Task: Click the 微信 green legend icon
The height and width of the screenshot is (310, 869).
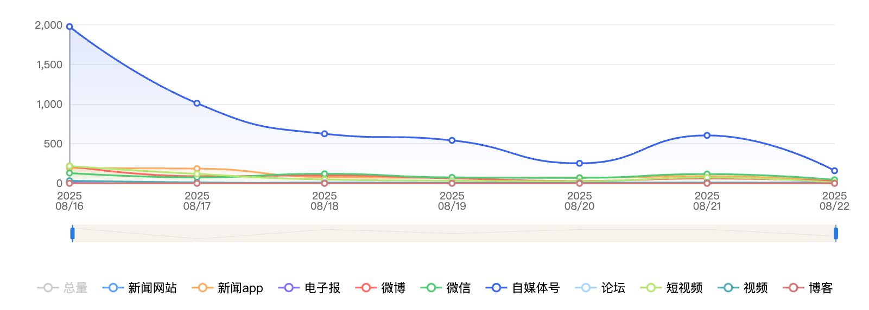Action: (431, 288)
